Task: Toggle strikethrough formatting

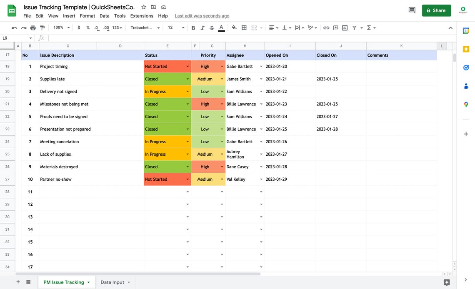Action: [211, 27]
